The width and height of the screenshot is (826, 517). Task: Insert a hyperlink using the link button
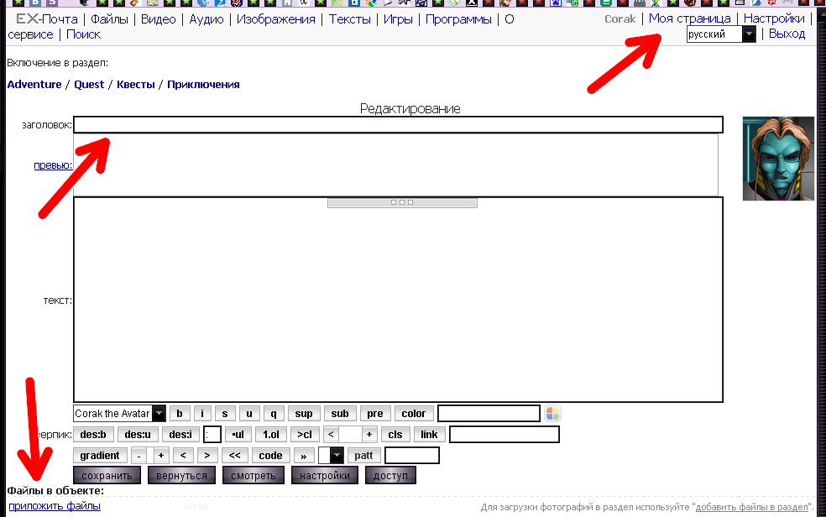point(429,434)
